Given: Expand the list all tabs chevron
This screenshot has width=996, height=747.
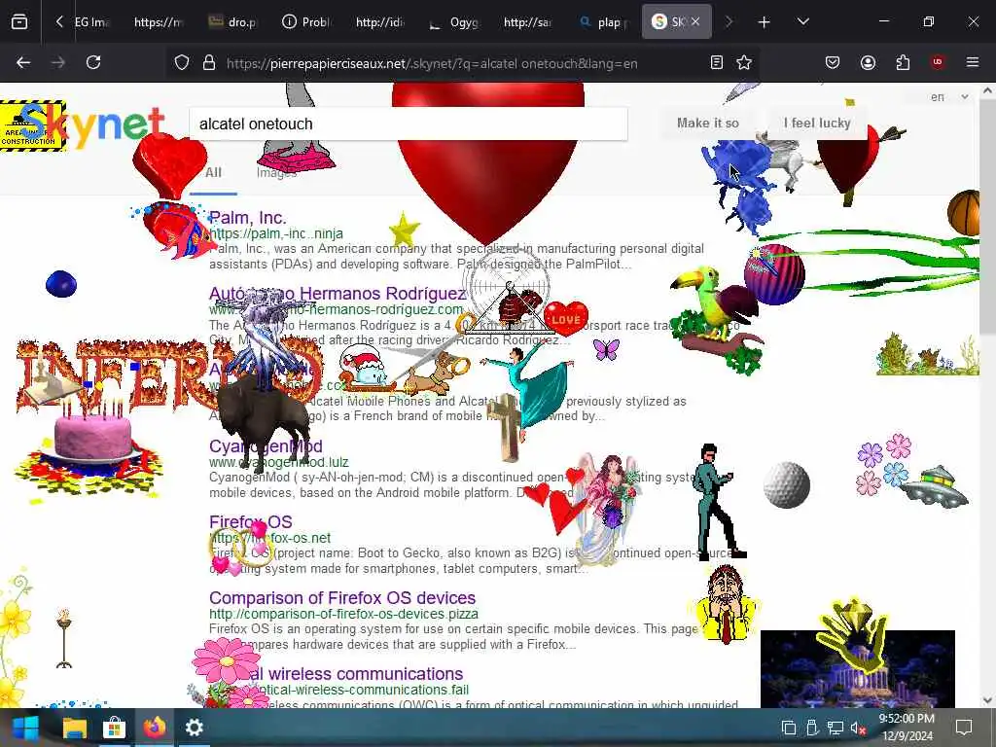Looking at the screenshot, I should 802,21.
